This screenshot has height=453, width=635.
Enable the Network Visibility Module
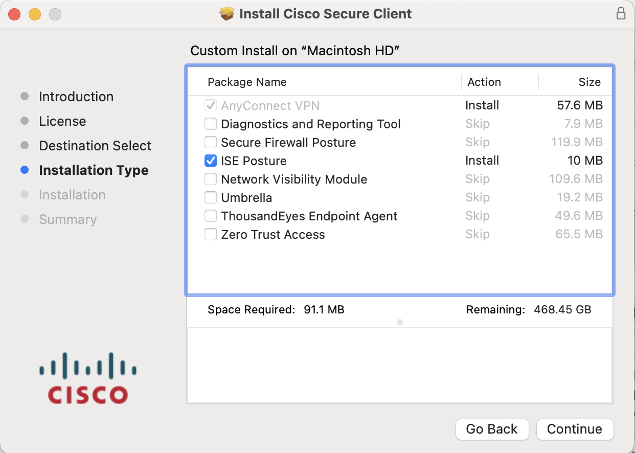click(210, 179)
